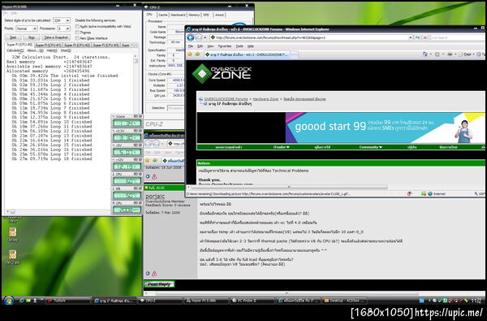Image resolution: width=487 pixels, height=321 pixels.
Task: Click IE Home toolbar icon
Action: [x=425, y=54]
